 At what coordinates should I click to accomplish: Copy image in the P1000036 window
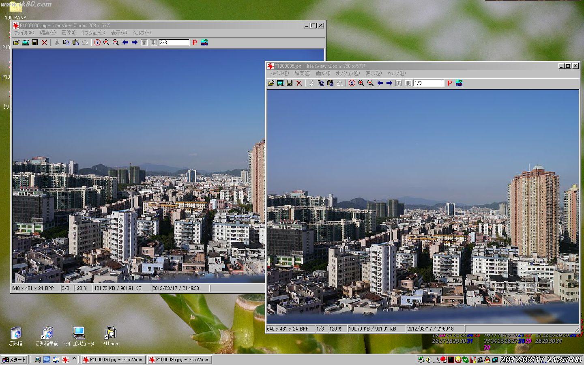pyautogui.click(x=66, y=43)
